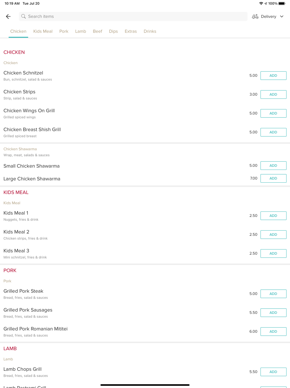Show the Drinks tab
This screenshot has width=290, height=388.
pyautogui.click(x=150, y=31)
